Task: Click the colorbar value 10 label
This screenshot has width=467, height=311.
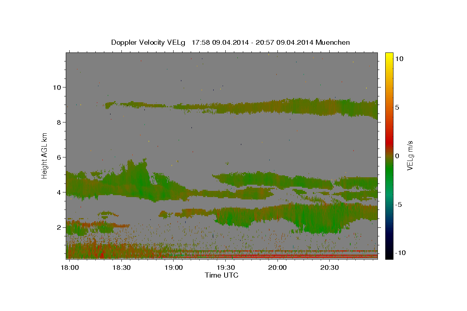Action: (399, 59)
